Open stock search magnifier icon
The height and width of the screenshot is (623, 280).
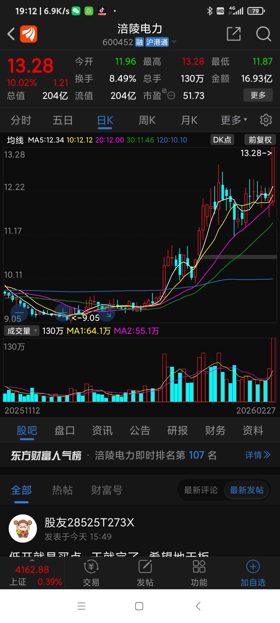click(263, 34)
